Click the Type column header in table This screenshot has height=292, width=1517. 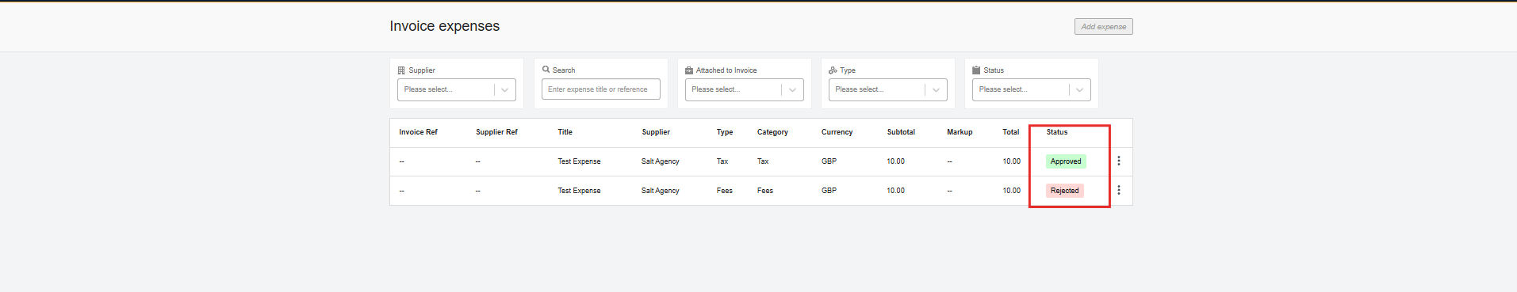tap(725, 132)
